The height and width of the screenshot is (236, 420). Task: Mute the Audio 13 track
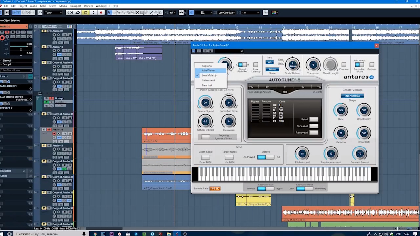[44, 47]
